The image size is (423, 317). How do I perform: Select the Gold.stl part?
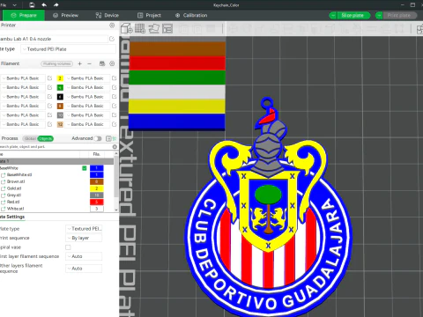pyautogui.click(x=14, y=188)
